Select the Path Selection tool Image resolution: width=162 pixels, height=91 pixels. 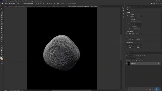coord(2,46)
